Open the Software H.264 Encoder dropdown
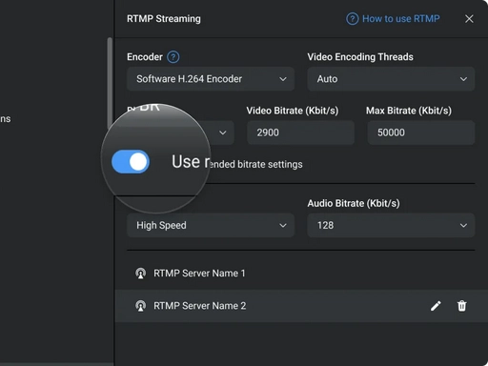Viewport: 488px width, 366px height. (211, 79)
